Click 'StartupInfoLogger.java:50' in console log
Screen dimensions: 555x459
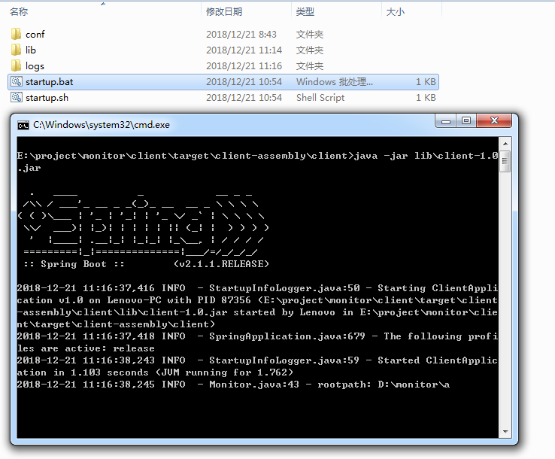pos(284,288)
